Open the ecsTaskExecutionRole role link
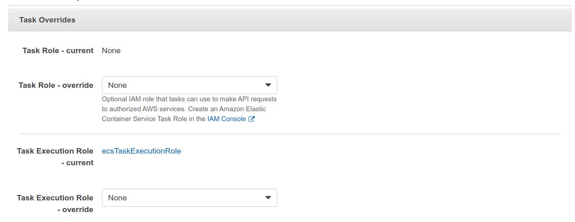The width and height of the screenshot is (575, 222). pyautogui.click(x=142, y=151)
